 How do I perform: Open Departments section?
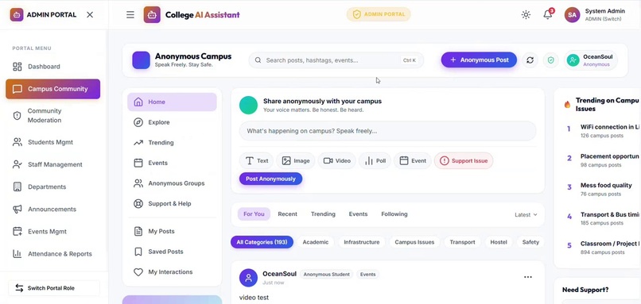click(53, 187)
